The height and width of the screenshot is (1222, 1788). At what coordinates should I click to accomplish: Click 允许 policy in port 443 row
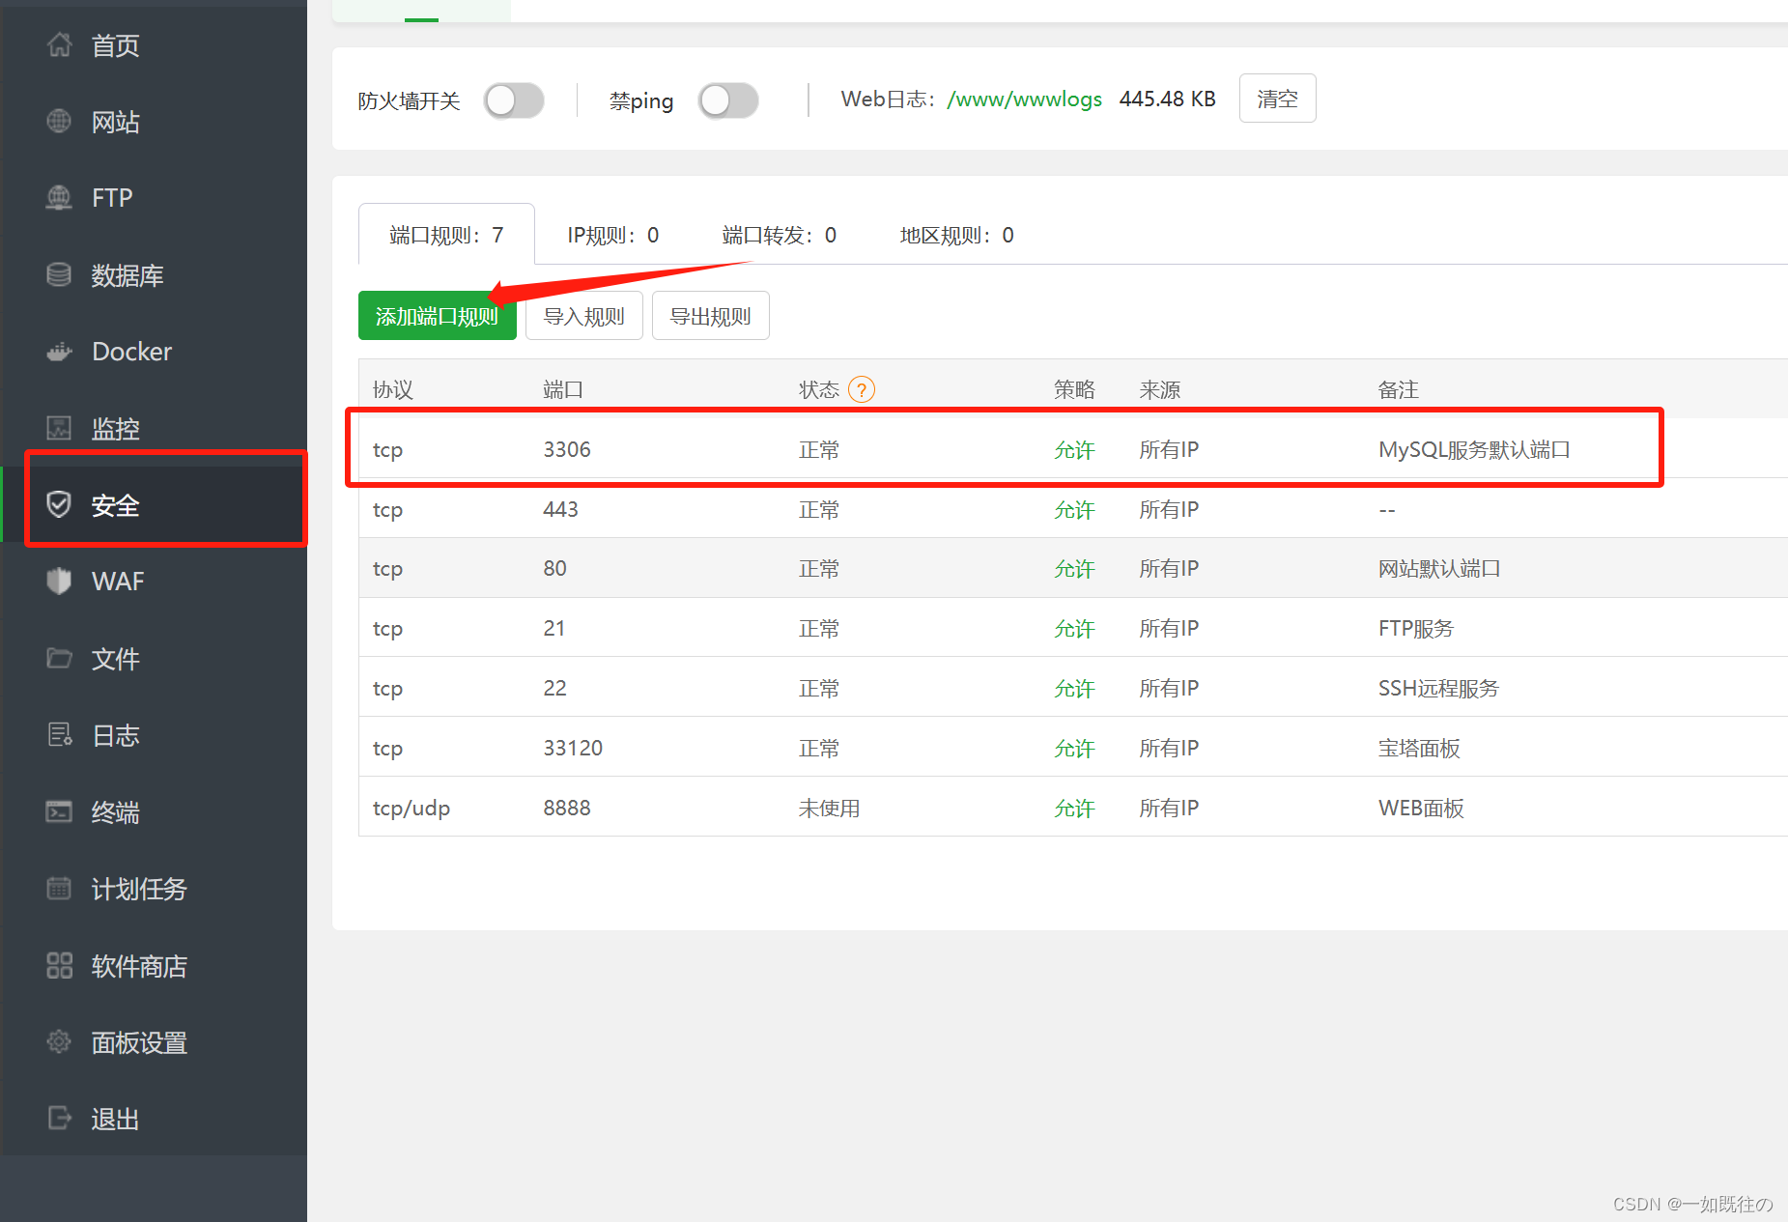(x=1074, y=509)
